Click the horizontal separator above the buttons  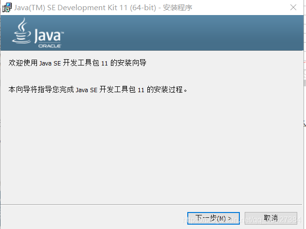(x=151, y=204)
